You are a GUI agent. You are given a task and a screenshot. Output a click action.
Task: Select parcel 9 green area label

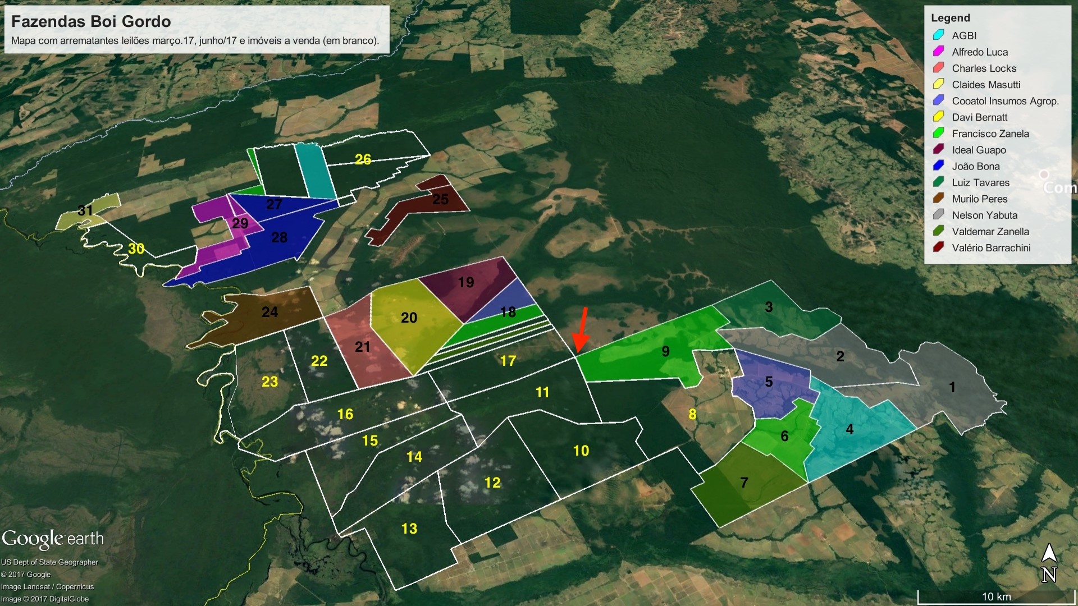pyautogui.click(x=665, y=351)
